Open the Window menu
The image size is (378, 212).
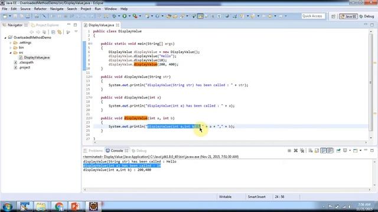[110, 9]
